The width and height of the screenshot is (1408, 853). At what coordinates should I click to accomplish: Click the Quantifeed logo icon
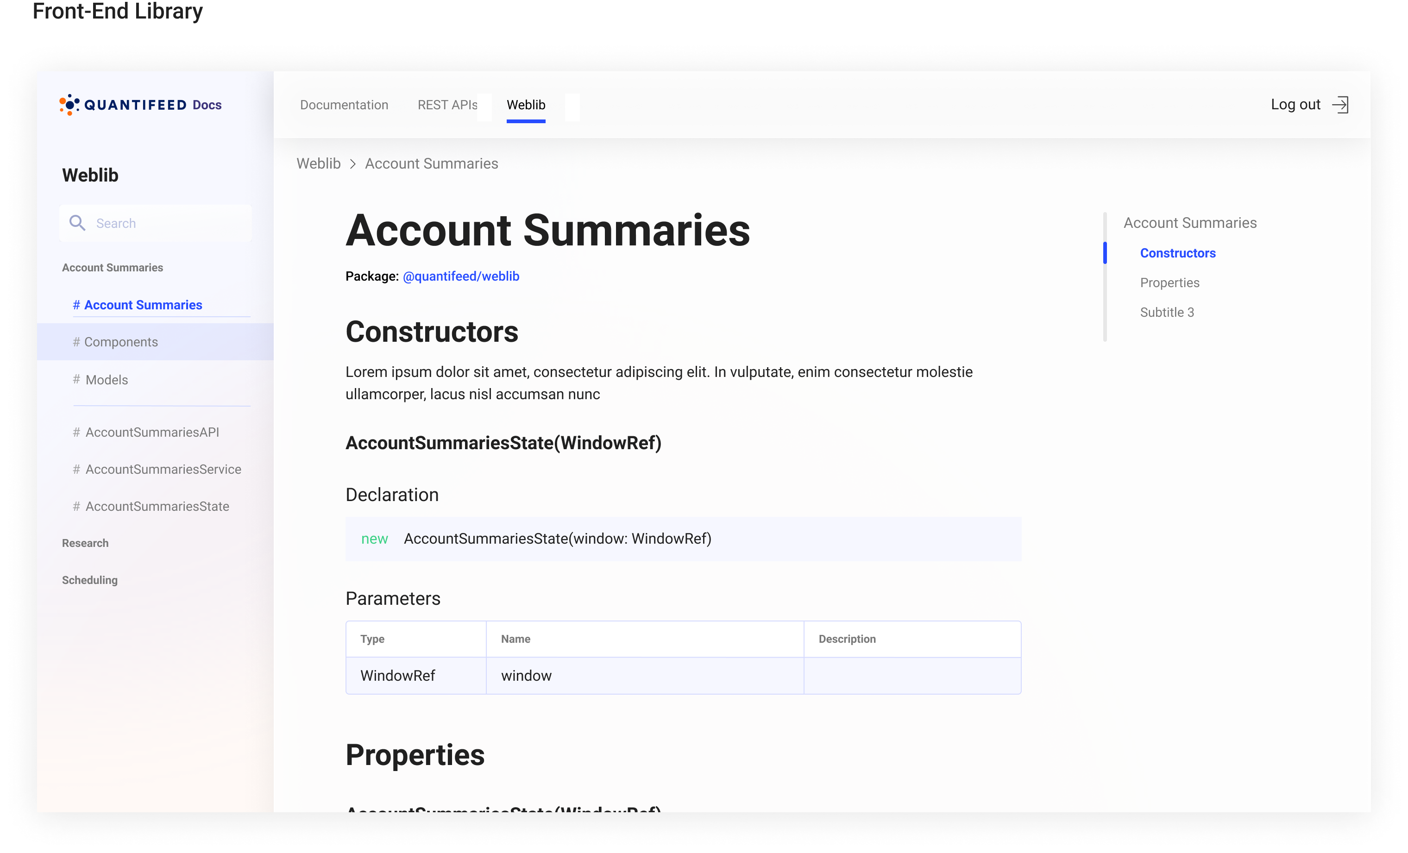pyautogui.click(x=69, y=105)
